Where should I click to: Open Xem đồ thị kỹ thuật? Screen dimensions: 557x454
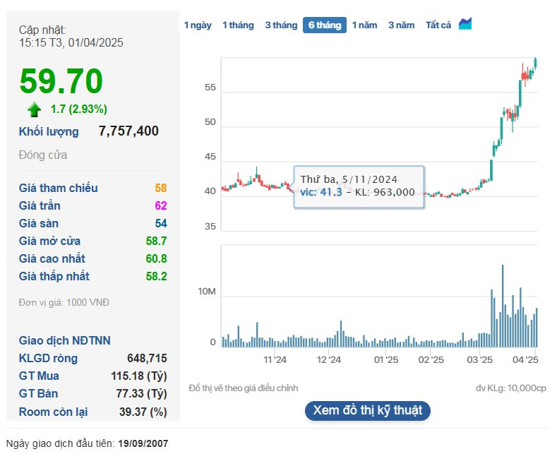tap(367, 410)
